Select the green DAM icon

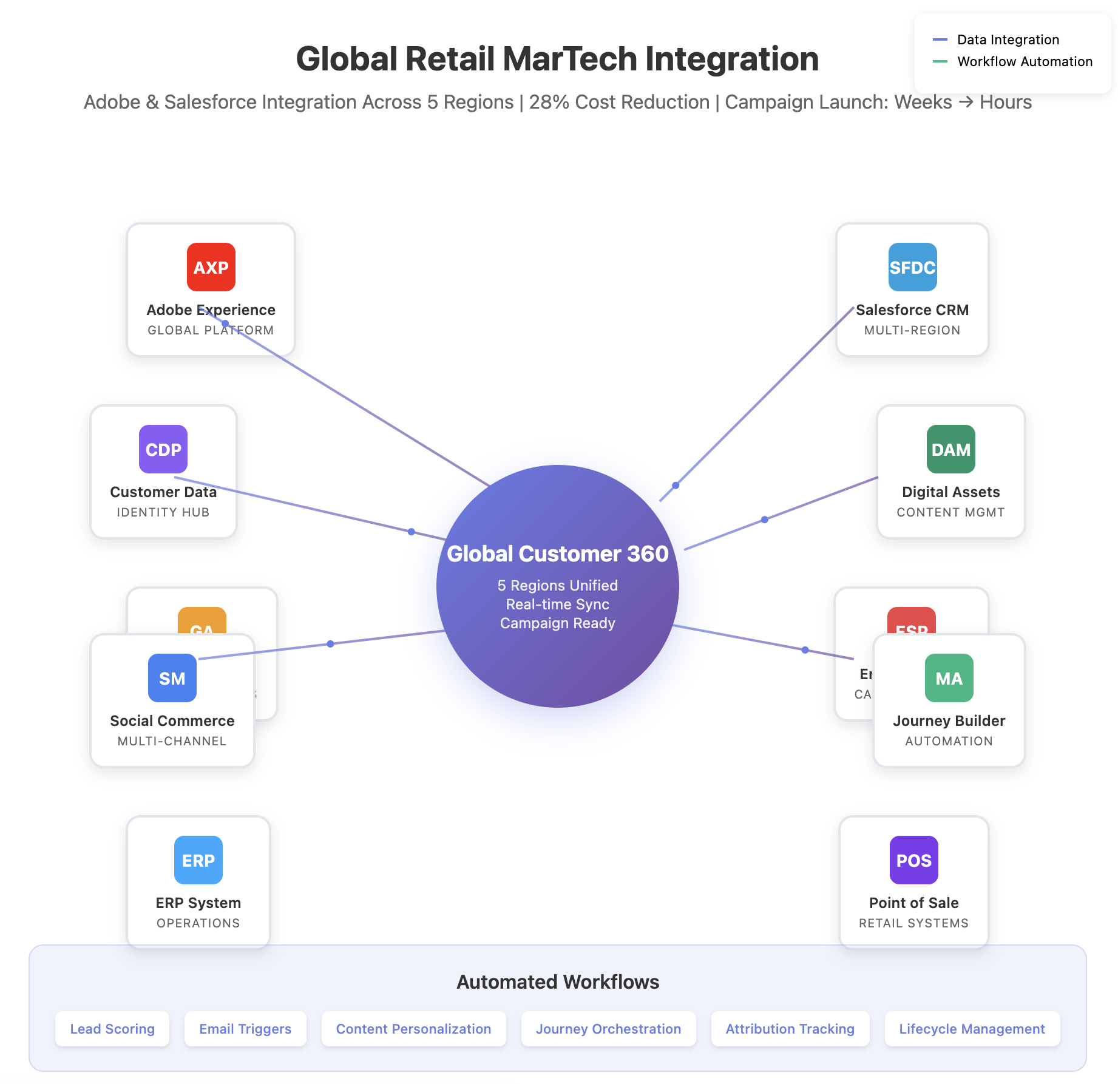(x=950, y=449)
